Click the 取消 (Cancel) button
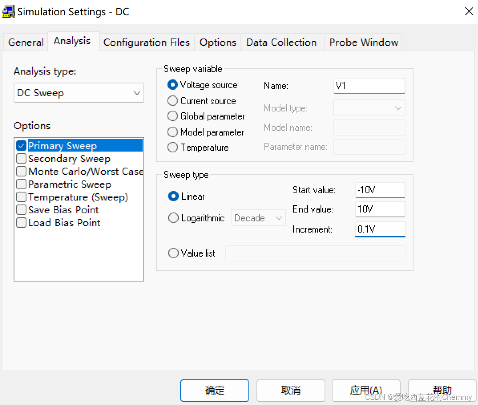The image size is (478, 405). 290,390
